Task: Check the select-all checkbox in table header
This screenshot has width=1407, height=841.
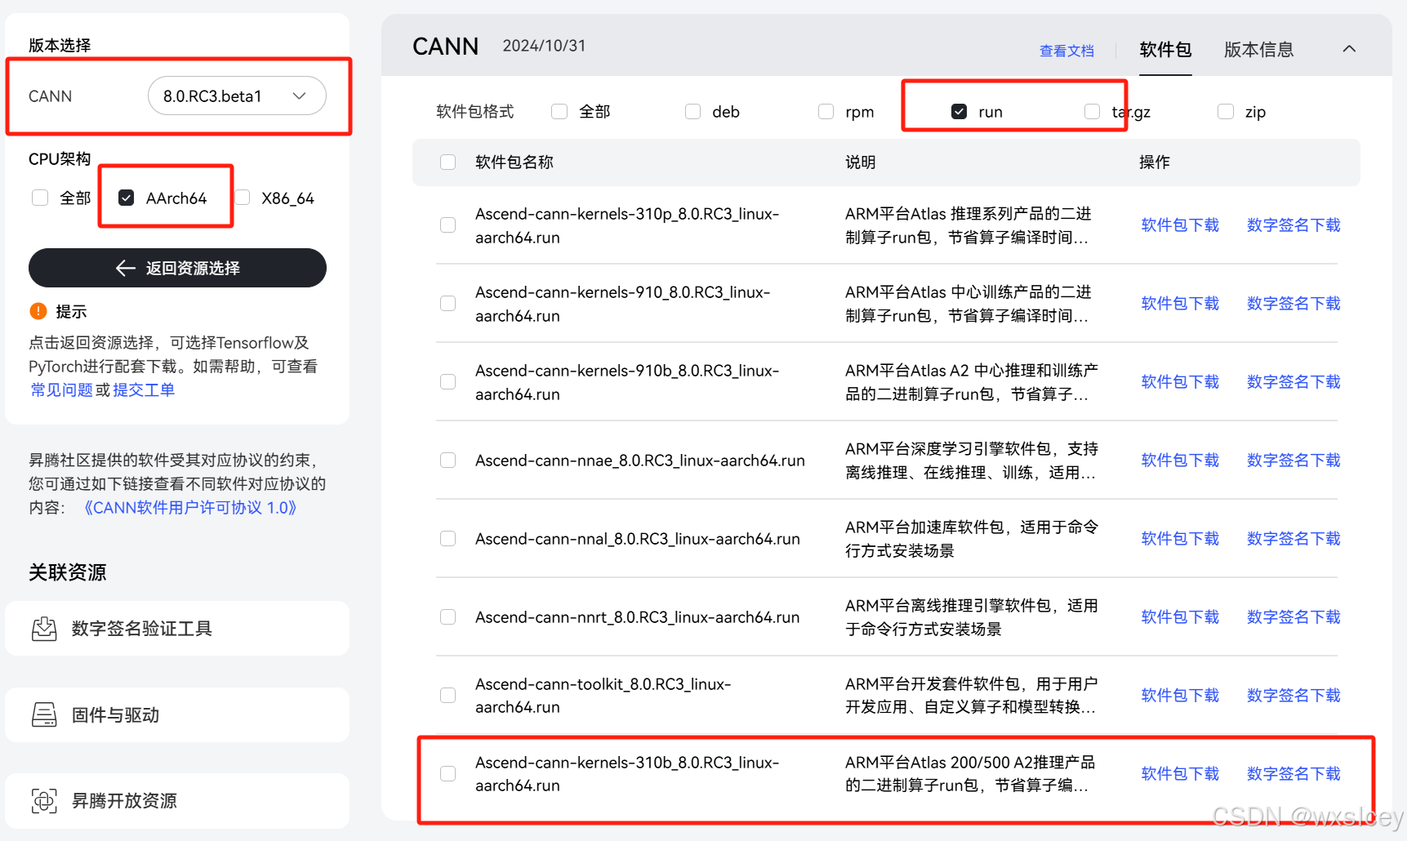Action: (x=447, y=162)
